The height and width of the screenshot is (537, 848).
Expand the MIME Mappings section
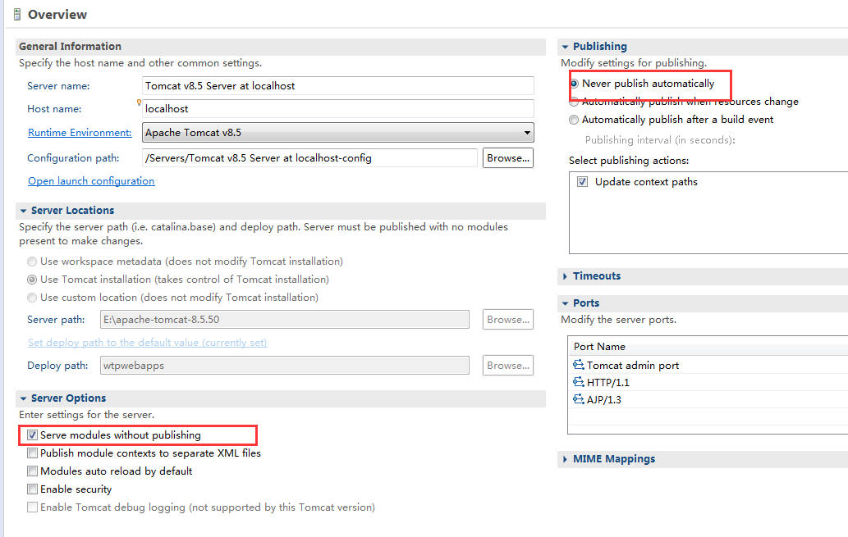coord(566,459)
